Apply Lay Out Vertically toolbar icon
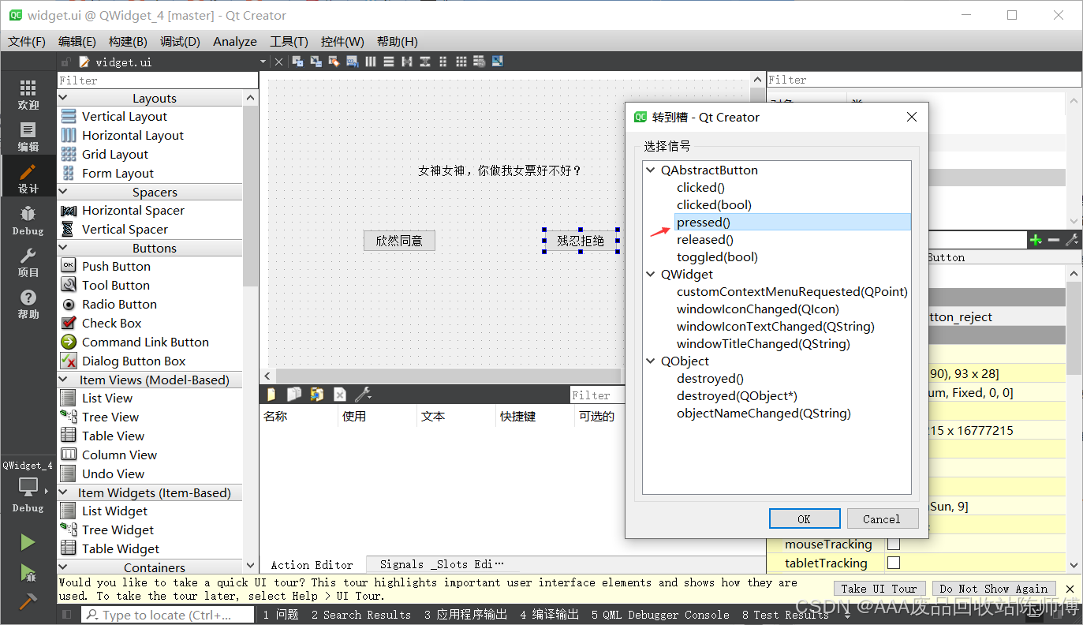Viewport: 1083px width, 625px height. point(389,62)
